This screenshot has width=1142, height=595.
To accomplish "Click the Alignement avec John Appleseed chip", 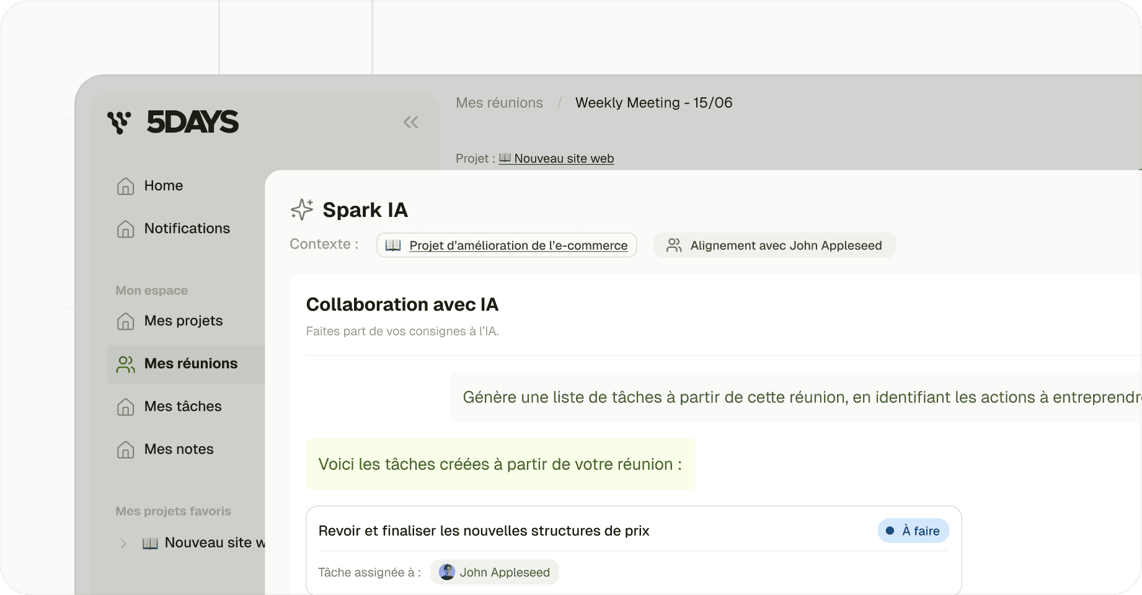I will point(774,245).
